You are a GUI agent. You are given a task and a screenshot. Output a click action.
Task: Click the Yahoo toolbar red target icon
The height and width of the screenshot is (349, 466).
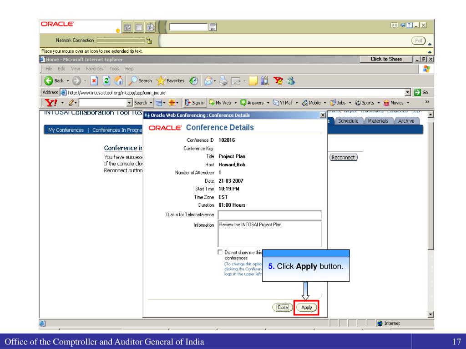point(172,103)
